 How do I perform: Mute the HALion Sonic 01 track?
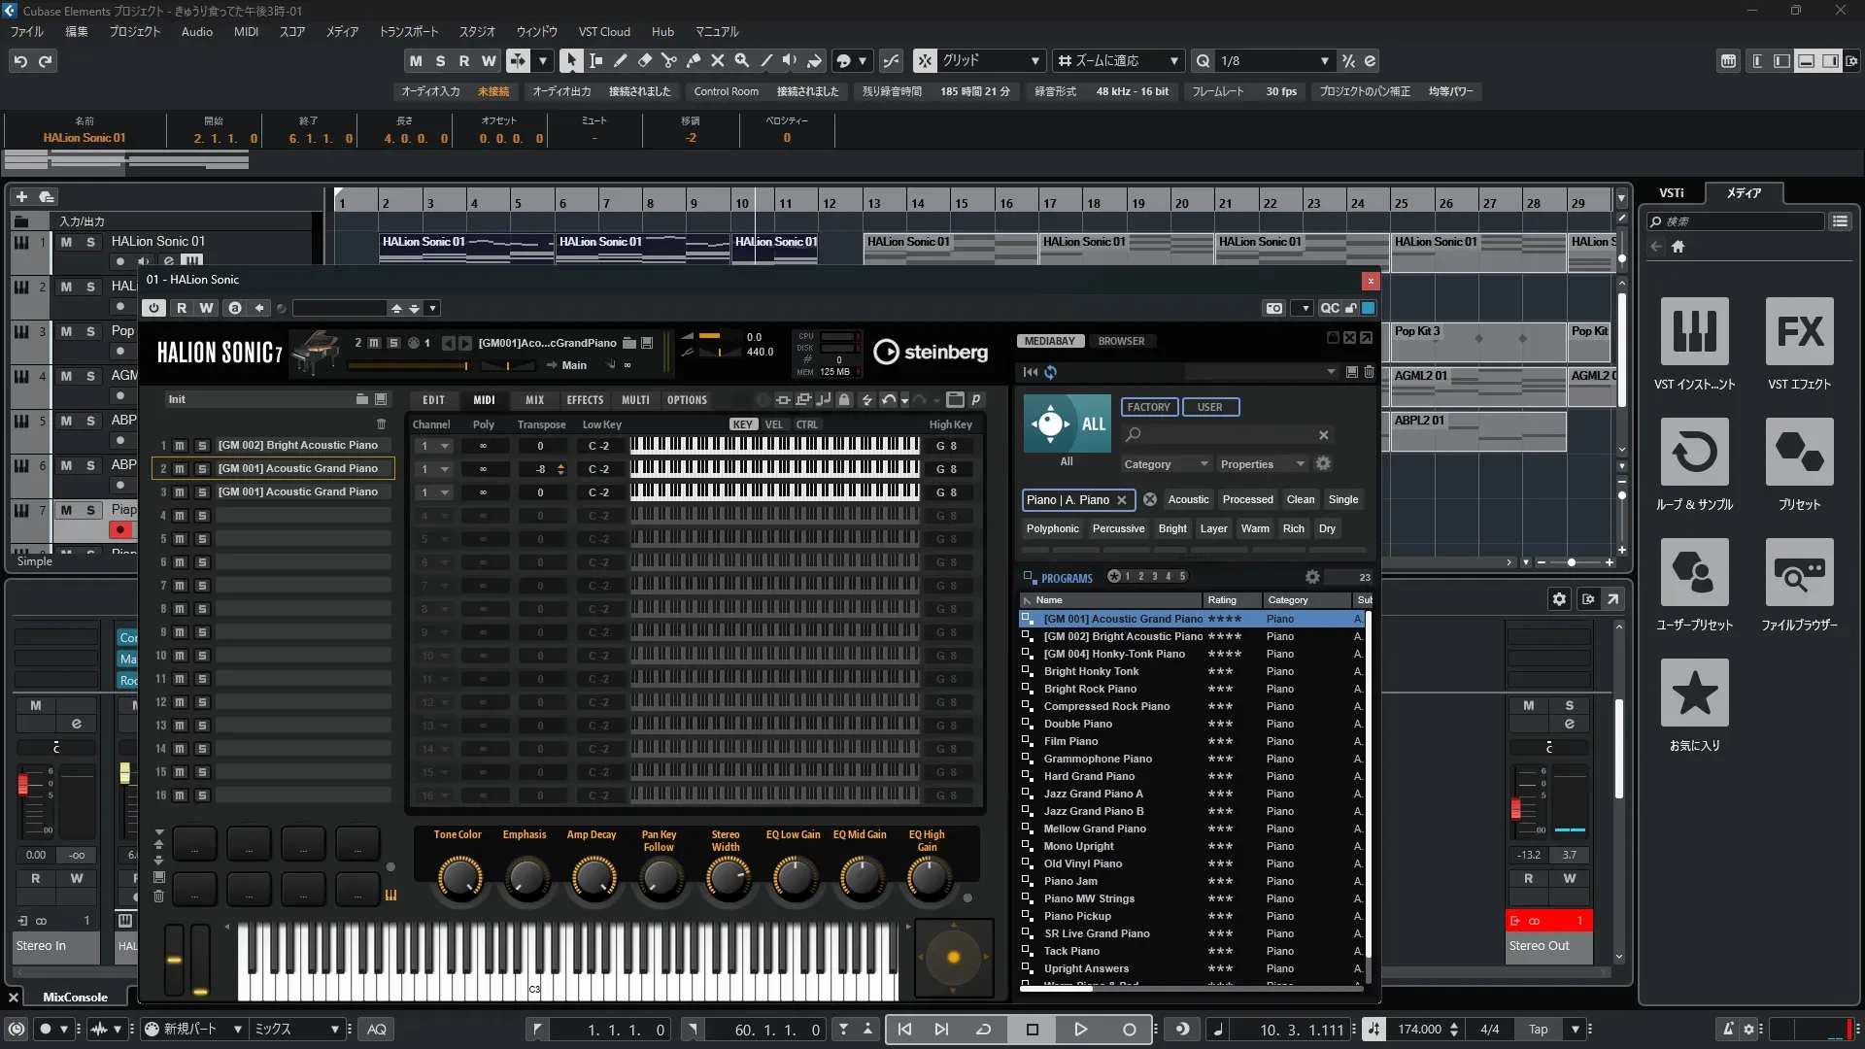[x=66, y=242]
